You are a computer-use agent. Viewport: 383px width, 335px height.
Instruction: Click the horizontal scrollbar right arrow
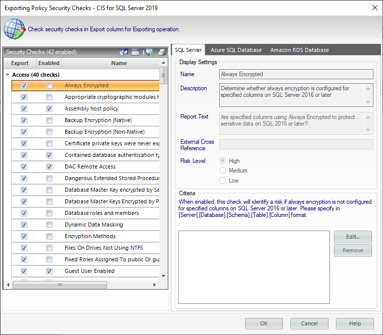(x=155, y=285)
